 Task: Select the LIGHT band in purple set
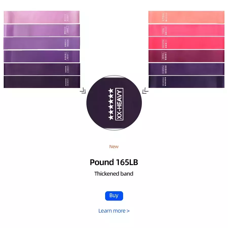click(42, 30)
